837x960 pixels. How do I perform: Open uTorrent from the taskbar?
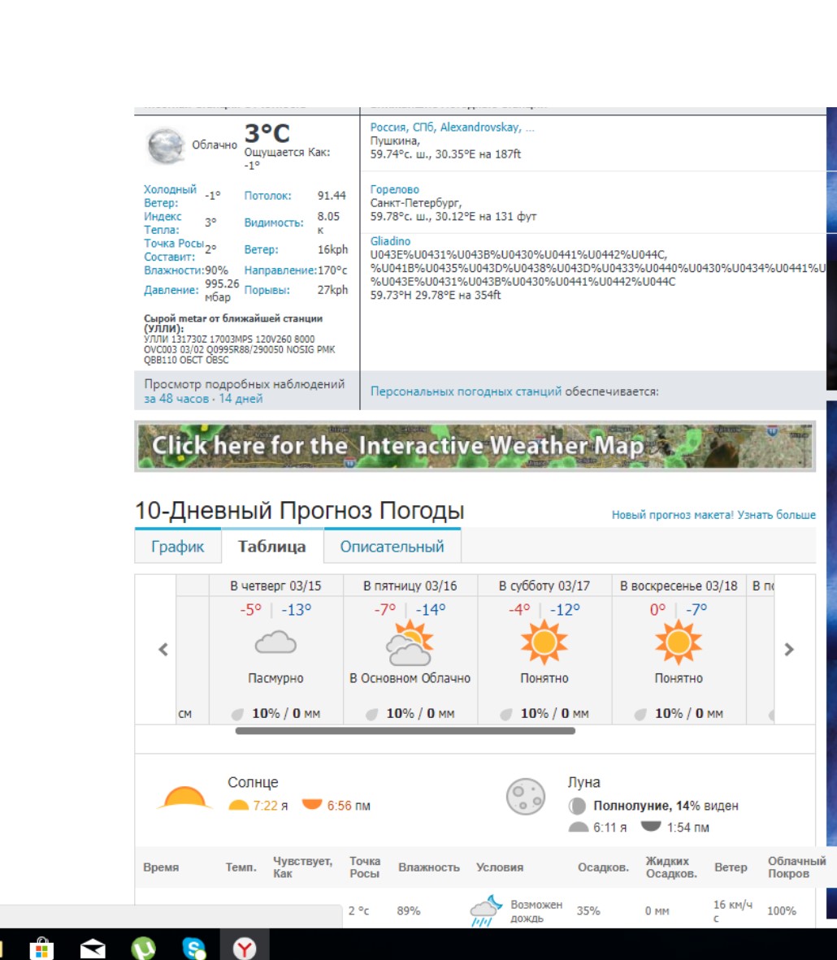click(144, 948)
